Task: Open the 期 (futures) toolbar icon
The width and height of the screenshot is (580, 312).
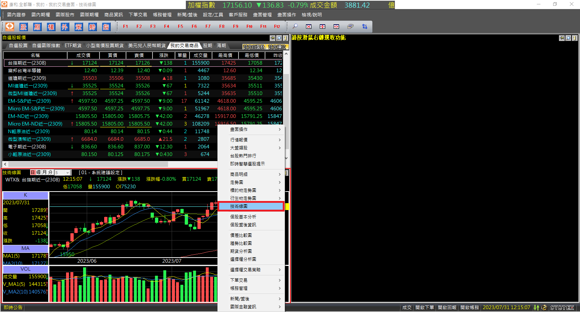Action: click(37, 26)
